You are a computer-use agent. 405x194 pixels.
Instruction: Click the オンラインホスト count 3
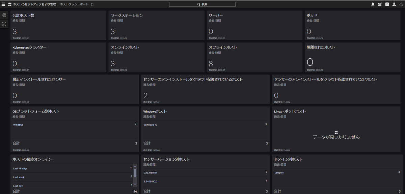point(113,64)
